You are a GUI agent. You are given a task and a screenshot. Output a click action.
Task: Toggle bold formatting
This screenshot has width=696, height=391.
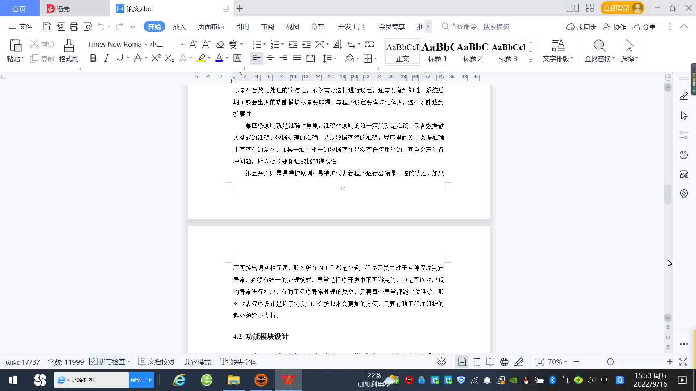pos(93,58)
